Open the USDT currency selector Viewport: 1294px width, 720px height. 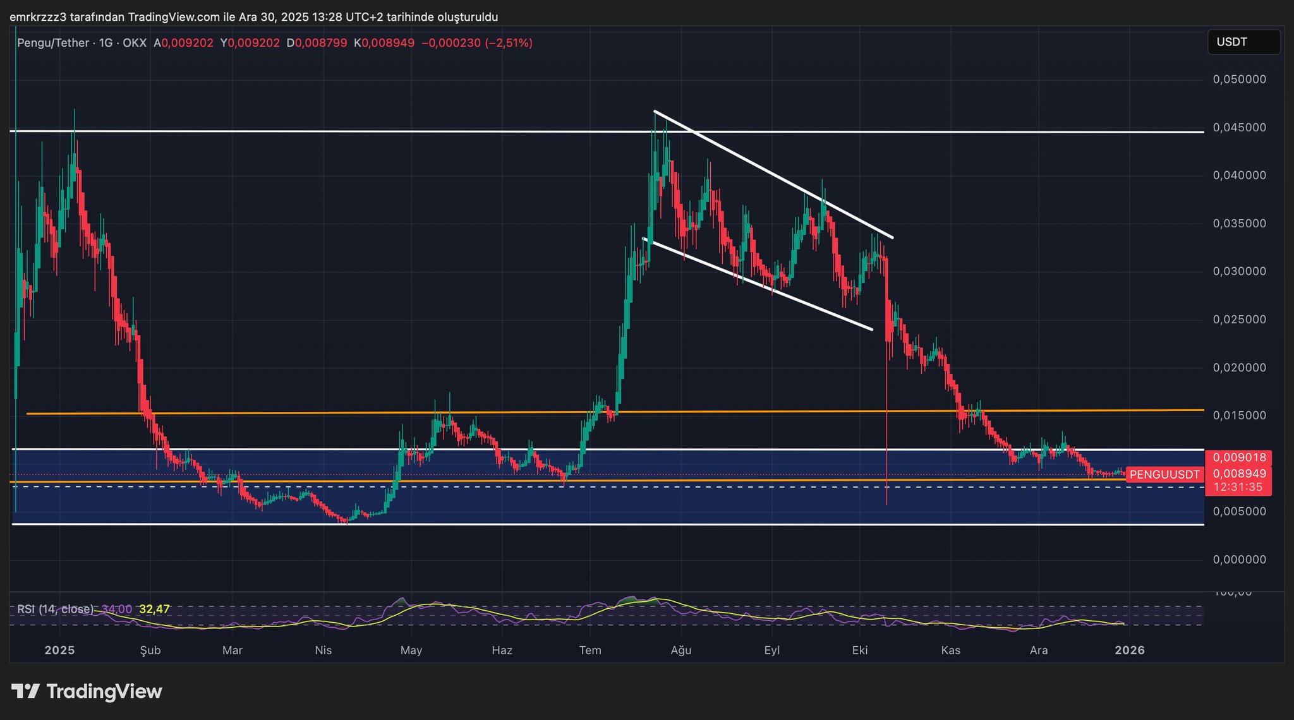tap(1243, 42)
